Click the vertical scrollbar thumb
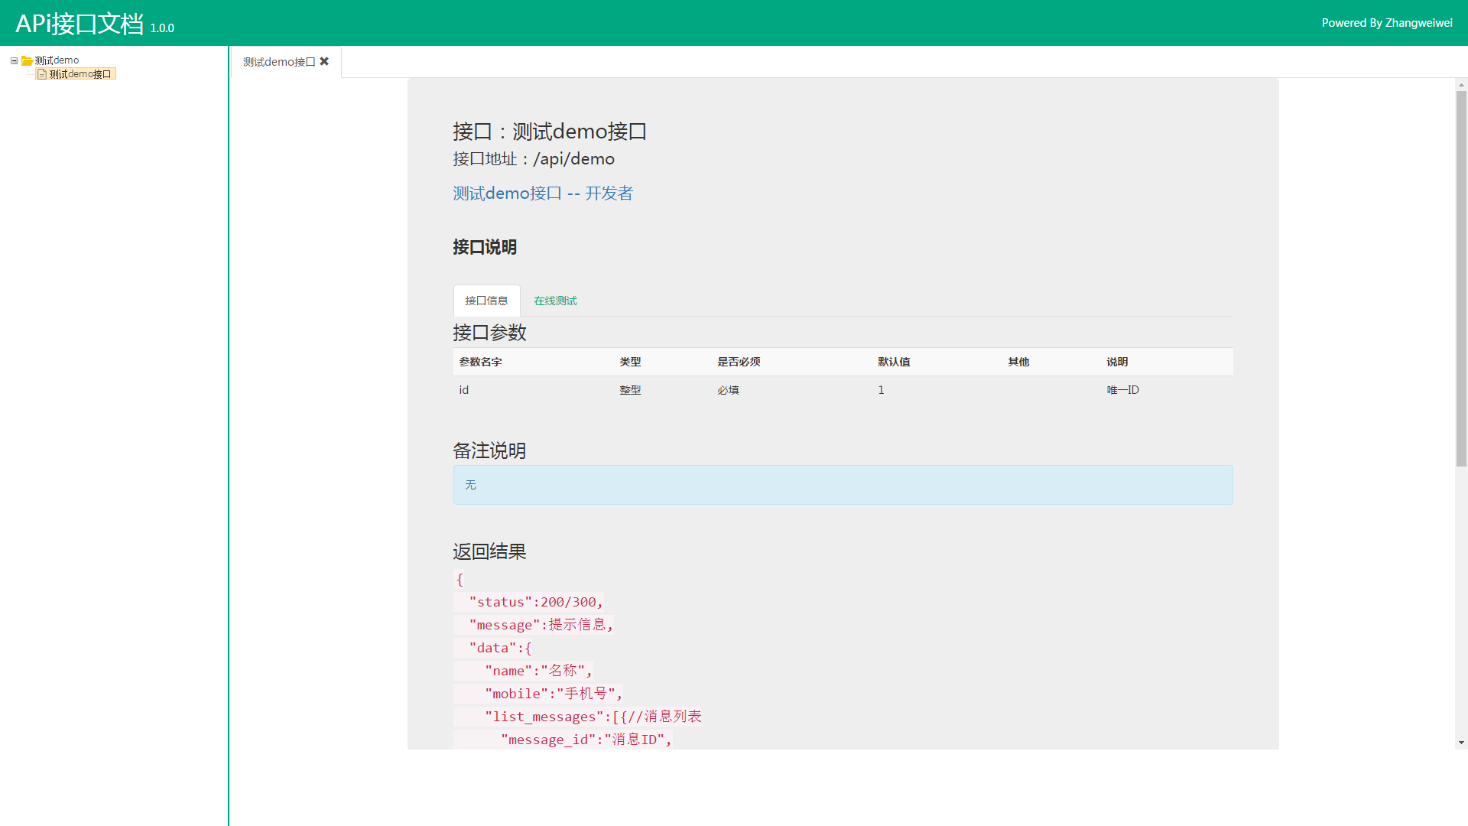1468x826 pixels. point(1461,278)
